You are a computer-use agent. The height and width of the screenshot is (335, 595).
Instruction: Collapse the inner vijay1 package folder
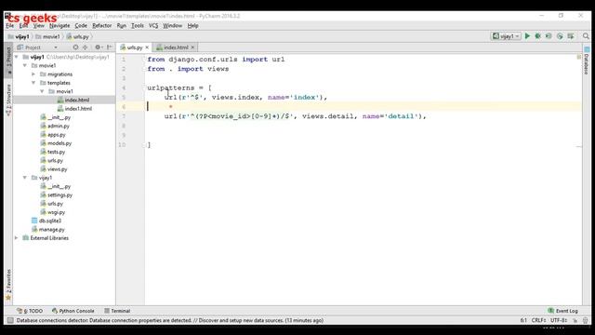coord(25,178)
